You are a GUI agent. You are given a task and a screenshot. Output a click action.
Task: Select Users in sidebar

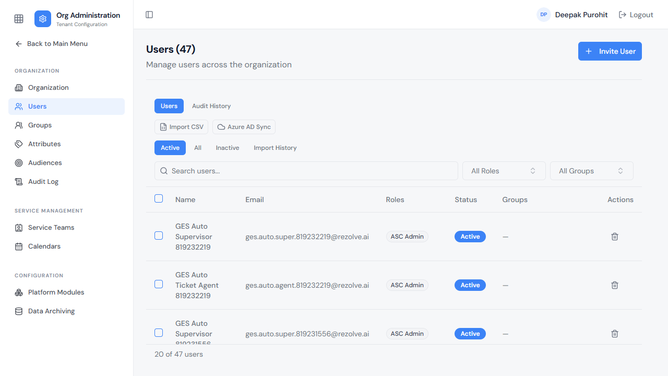[66, 107]
